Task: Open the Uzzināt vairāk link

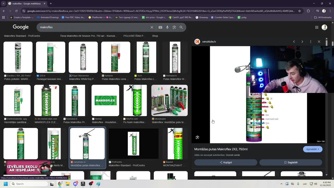Action: click(x=233, y=155)
